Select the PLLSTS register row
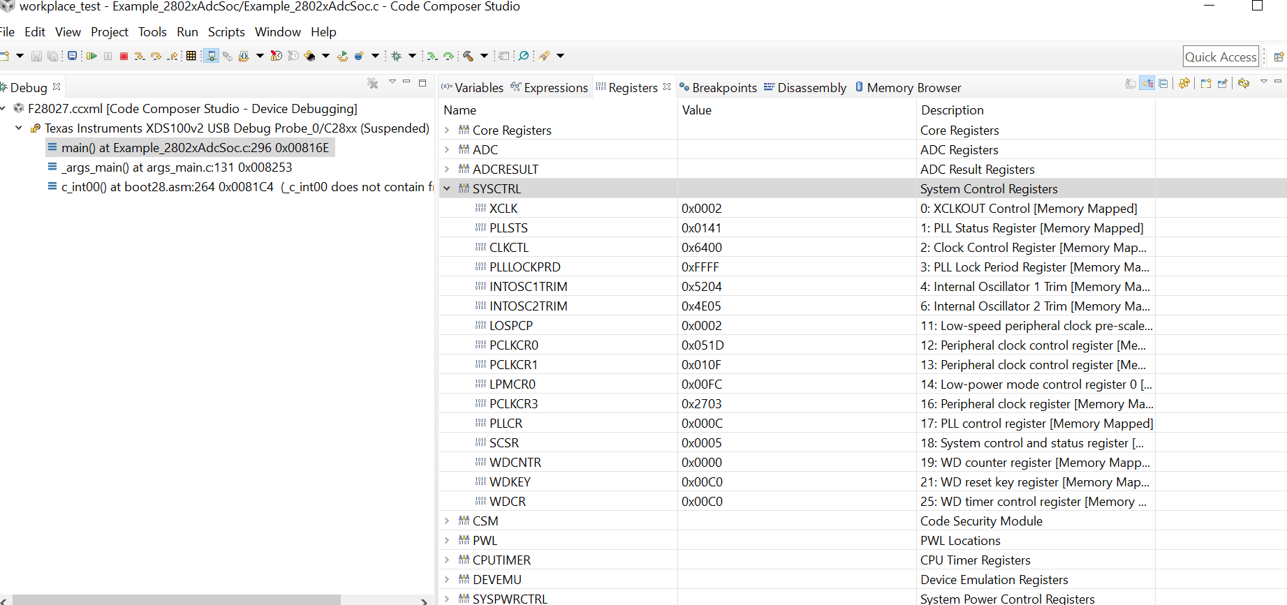 tap(863, 228)
